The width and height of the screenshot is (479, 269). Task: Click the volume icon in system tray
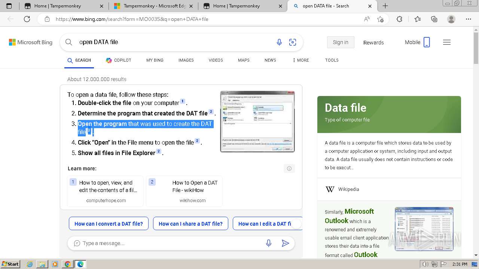point(425,264)
